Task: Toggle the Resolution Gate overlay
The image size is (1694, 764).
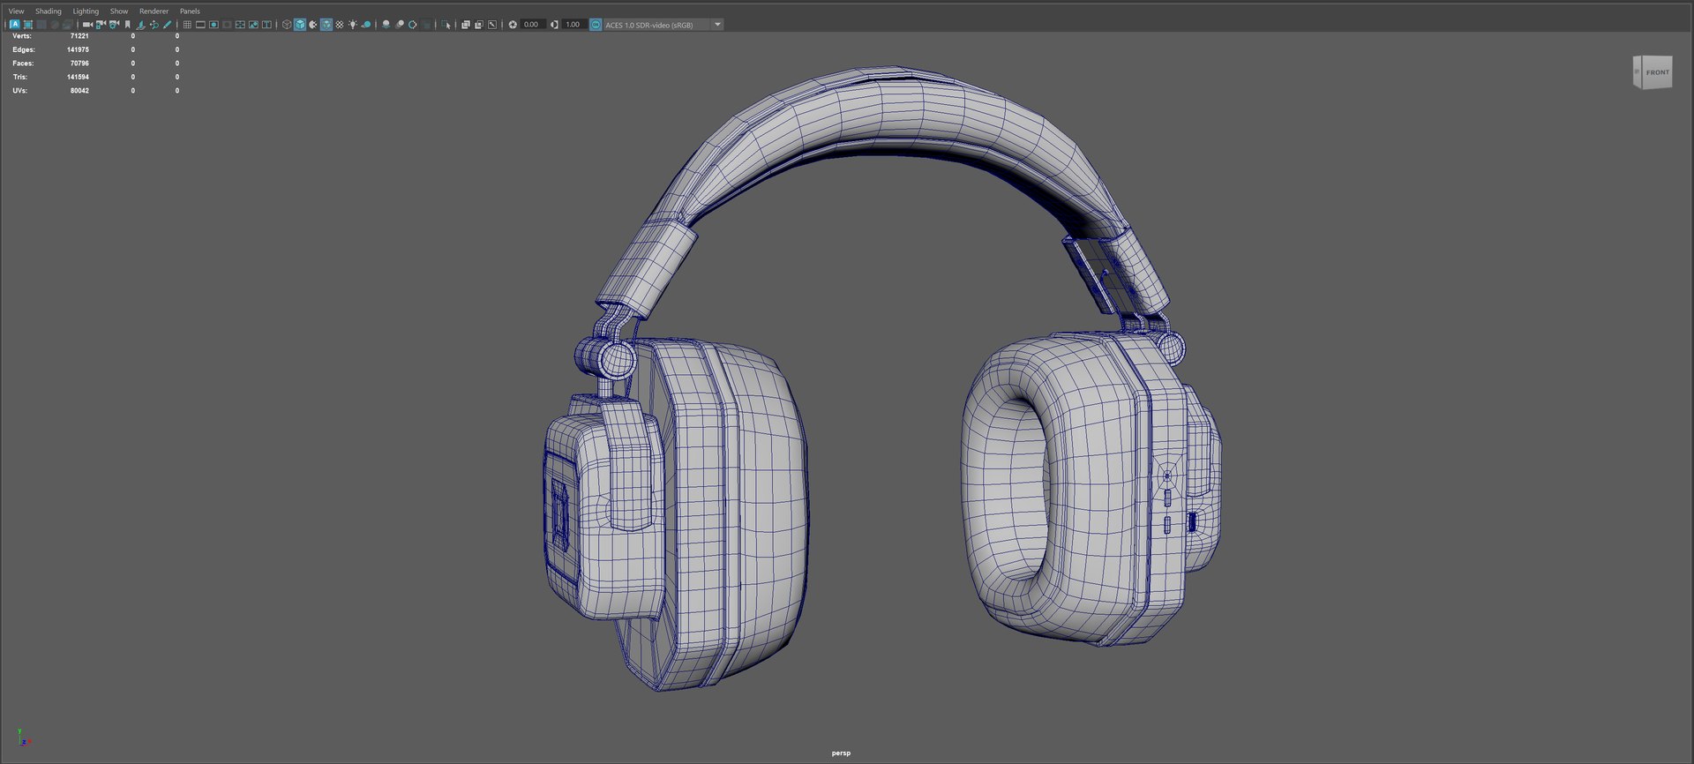Action: (x=214, y=25)
